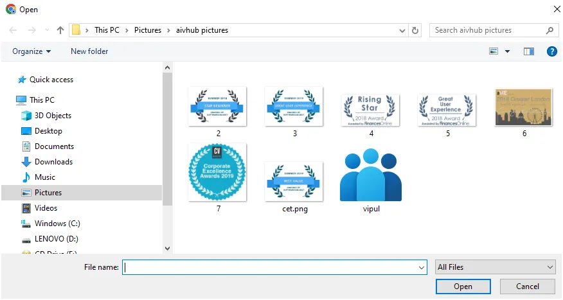The width and height of the screenshot is (563, 300).
Task: Click the Cancel button
Action: click(x=528, y=287)
